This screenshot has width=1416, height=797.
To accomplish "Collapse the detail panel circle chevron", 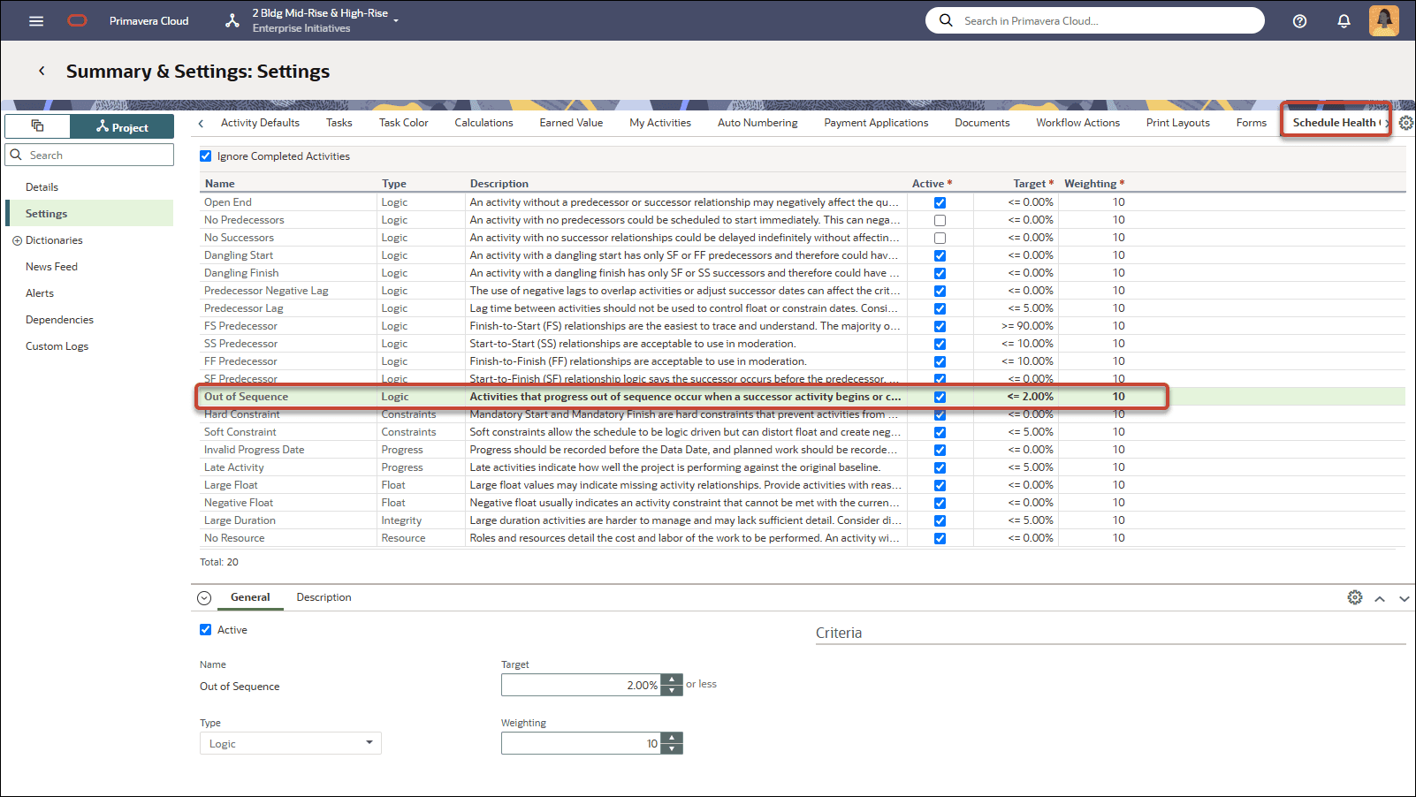I will [x=204, y=598].
